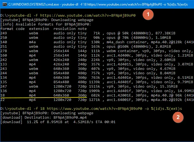Click '854x480' resolution on row 244
This screenshot has width=194, height=142.
(61, 73)
